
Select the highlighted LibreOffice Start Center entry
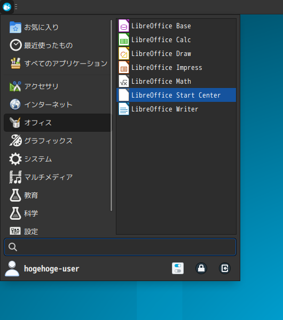176,95
